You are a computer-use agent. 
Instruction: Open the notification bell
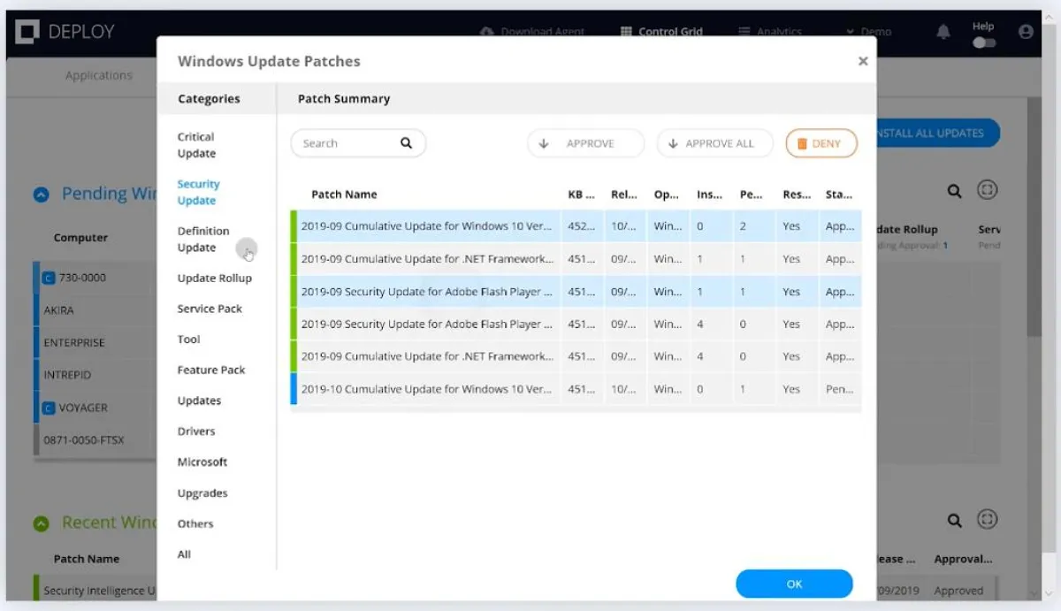click(x=943, y=31)
